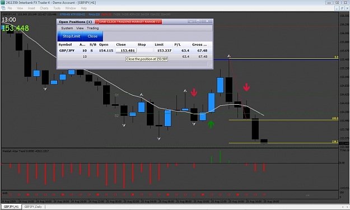Click the 63.4 P/L value in GBP/JPY row

click(x=185, y=50)
